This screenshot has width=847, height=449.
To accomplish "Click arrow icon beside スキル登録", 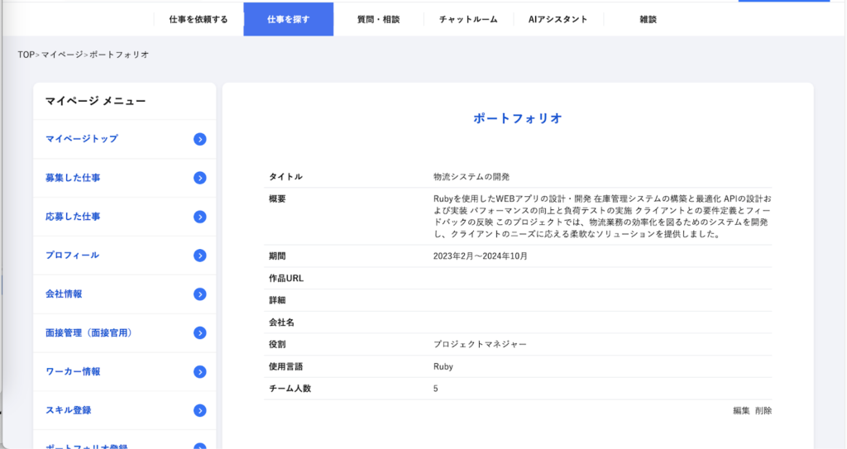I will [x=199, y=411].
